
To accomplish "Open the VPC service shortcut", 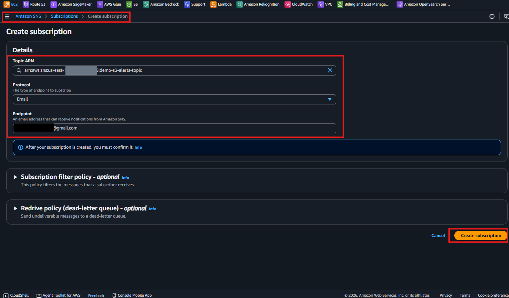I will pyautogui.click(x=325, y=4).
